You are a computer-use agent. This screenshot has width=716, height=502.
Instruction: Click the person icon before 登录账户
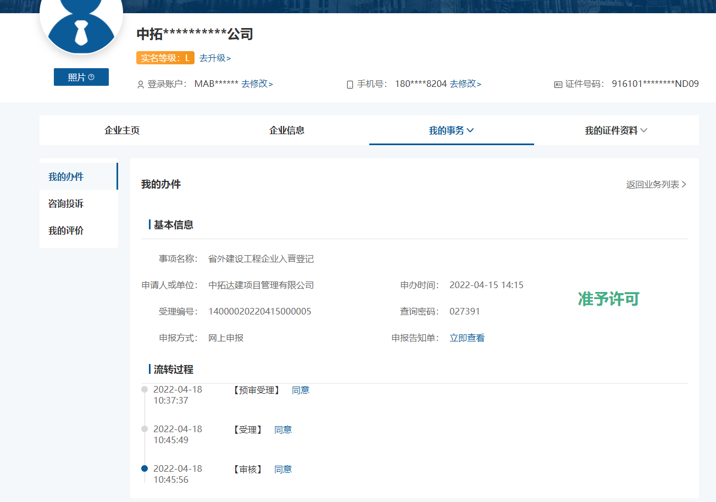[141, 84]
